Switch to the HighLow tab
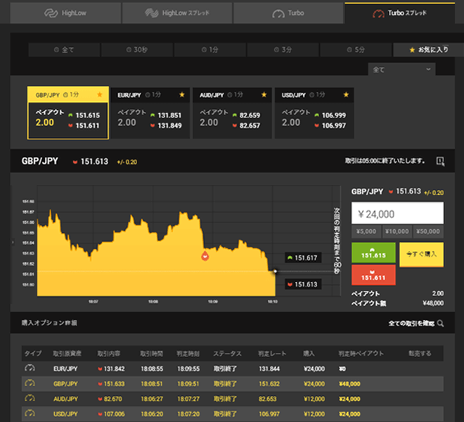The width and height of the screenshot is (464, 422). 65,13
